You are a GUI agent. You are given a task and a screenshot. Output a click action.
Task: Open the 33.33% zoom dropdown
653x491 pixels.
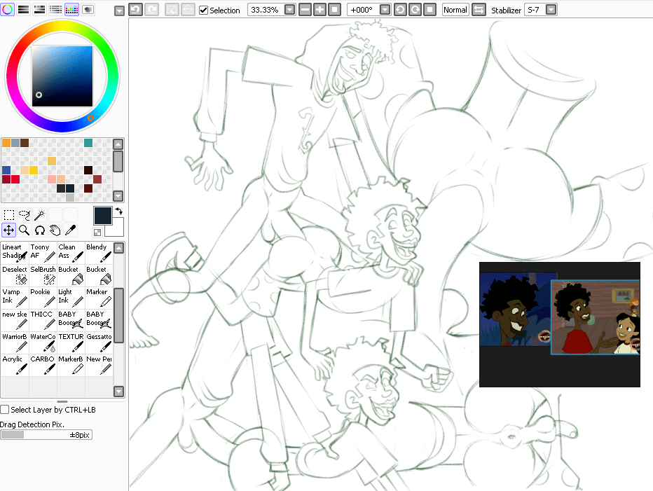[289, 10]
